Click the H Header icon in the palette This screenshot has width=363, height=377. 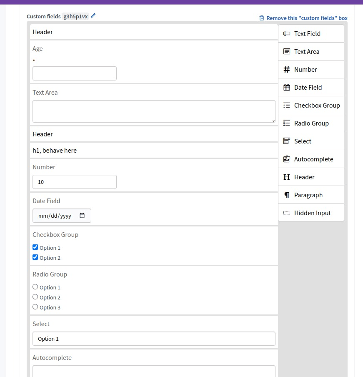(287, 177)
